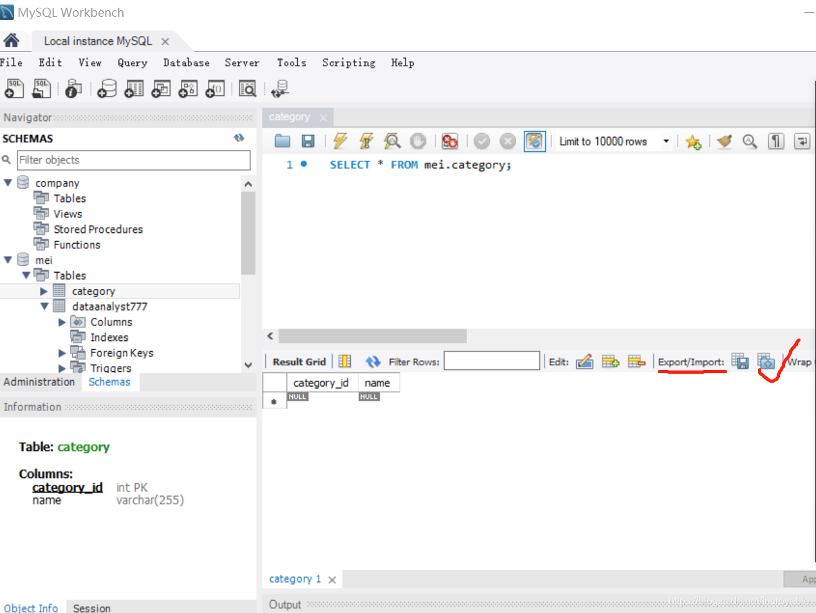Close the category query tab
Image resolution: width=816 pixels, height=613 pixels.
pos(323,118)
